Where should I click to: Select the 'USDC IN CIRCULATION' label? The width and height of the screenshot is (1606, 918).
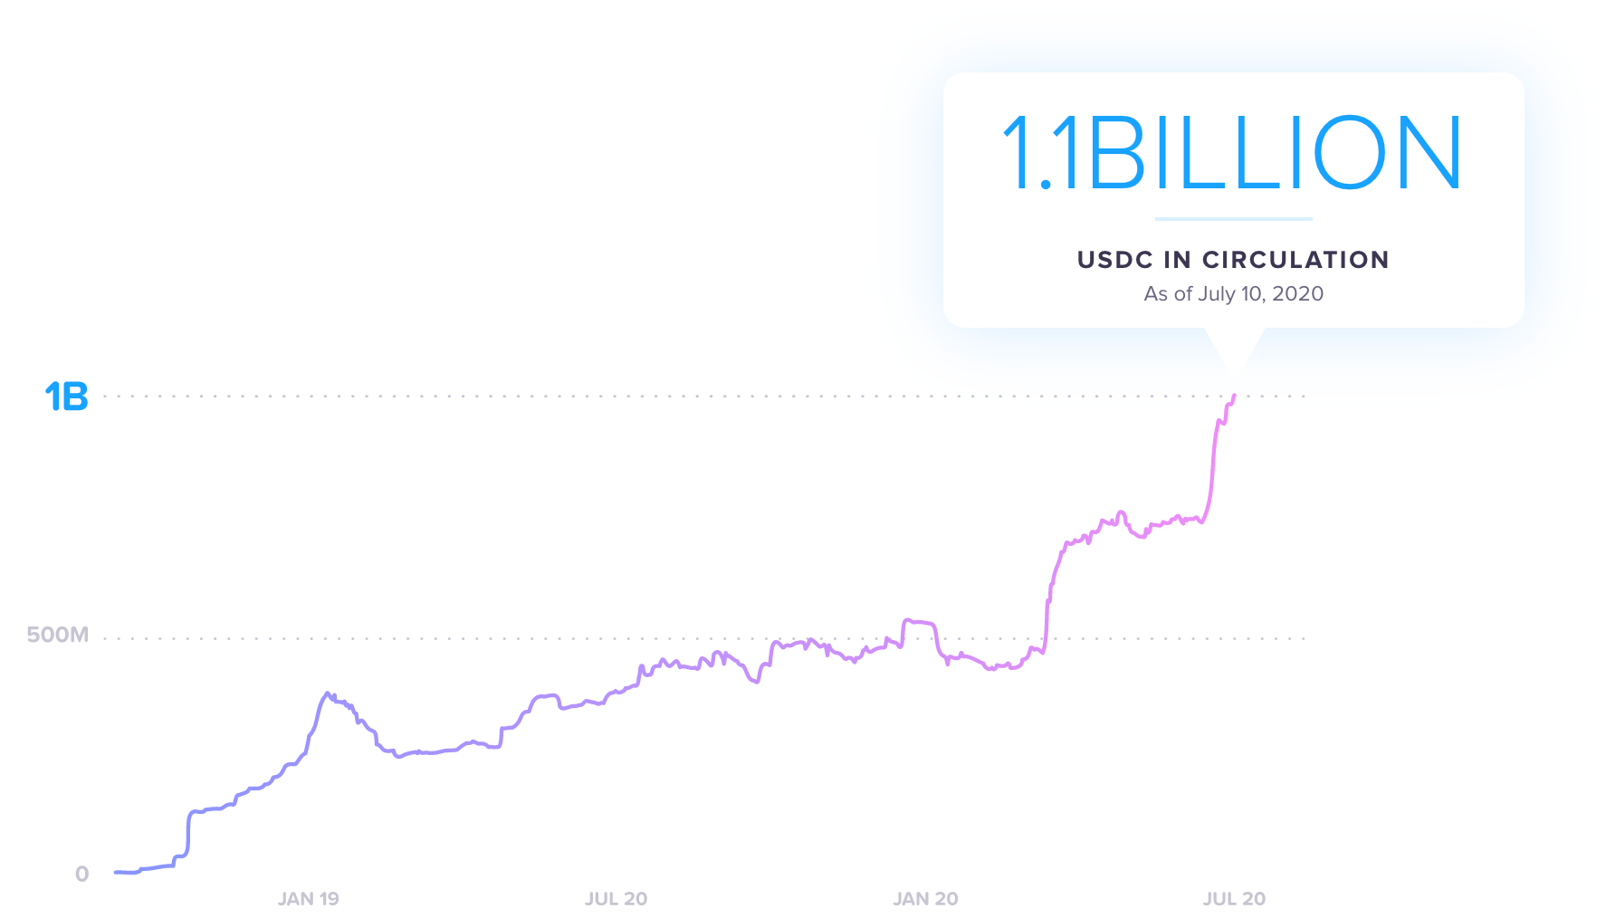pyautogui.click(x=1233, y=260)
